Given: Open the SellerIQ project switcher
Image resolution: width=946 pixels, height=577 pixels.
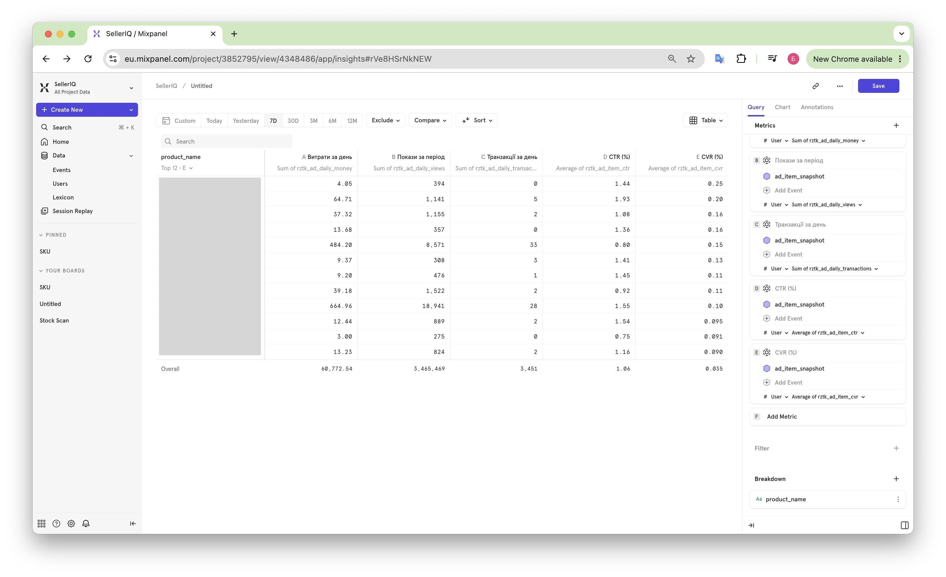Looking at the screenshot, I should (87, 88).
